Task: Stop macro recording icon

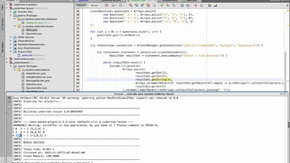Action: tap(202, 5)
